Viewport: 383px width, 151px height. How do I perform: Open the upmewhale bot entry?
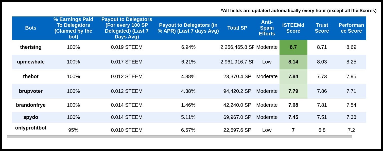[x=31, y=62]
